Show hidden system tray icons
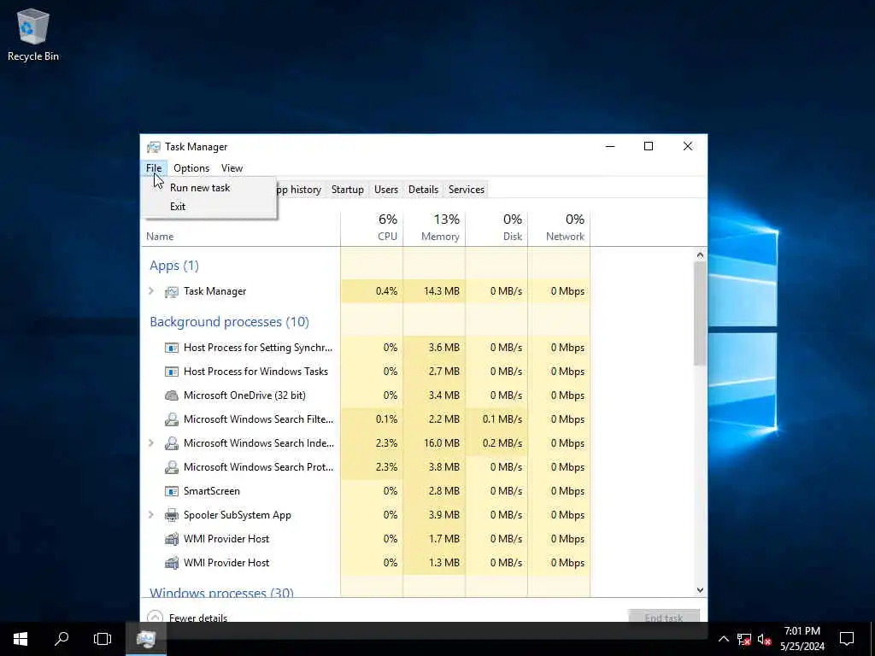The height and width of the screenshot is (656, 875). pyautogui.click(x=723, y=639)
